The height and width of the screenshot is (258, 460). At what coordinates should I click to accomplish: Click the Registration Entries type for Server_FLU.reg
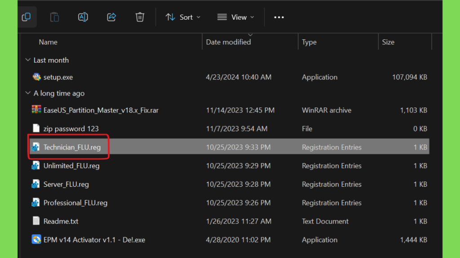click(332, 184)
